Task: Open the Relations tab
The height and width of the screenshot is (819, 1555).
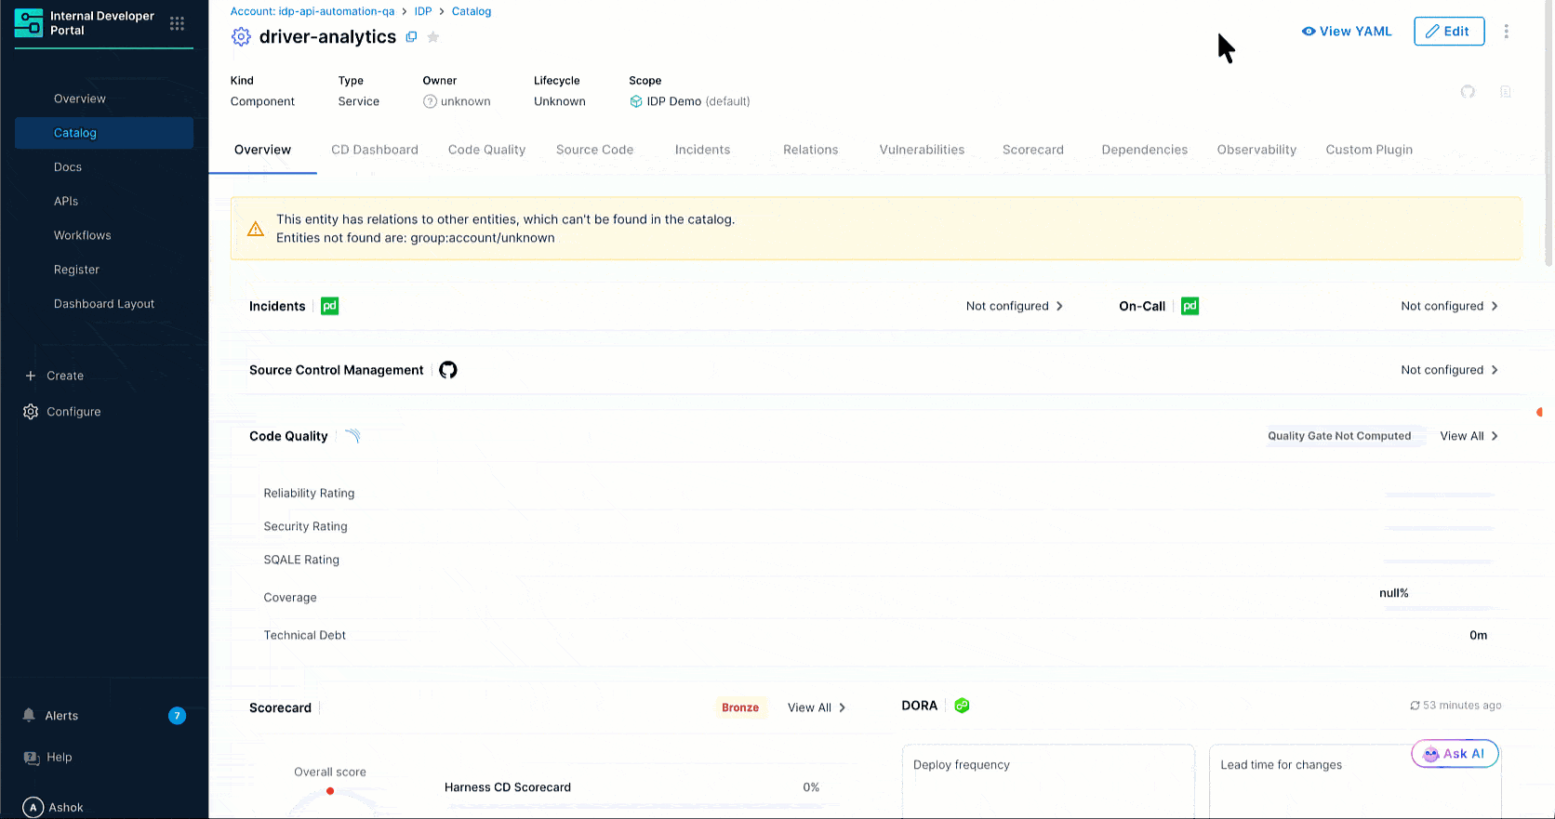Action: (x=810, y=150)
